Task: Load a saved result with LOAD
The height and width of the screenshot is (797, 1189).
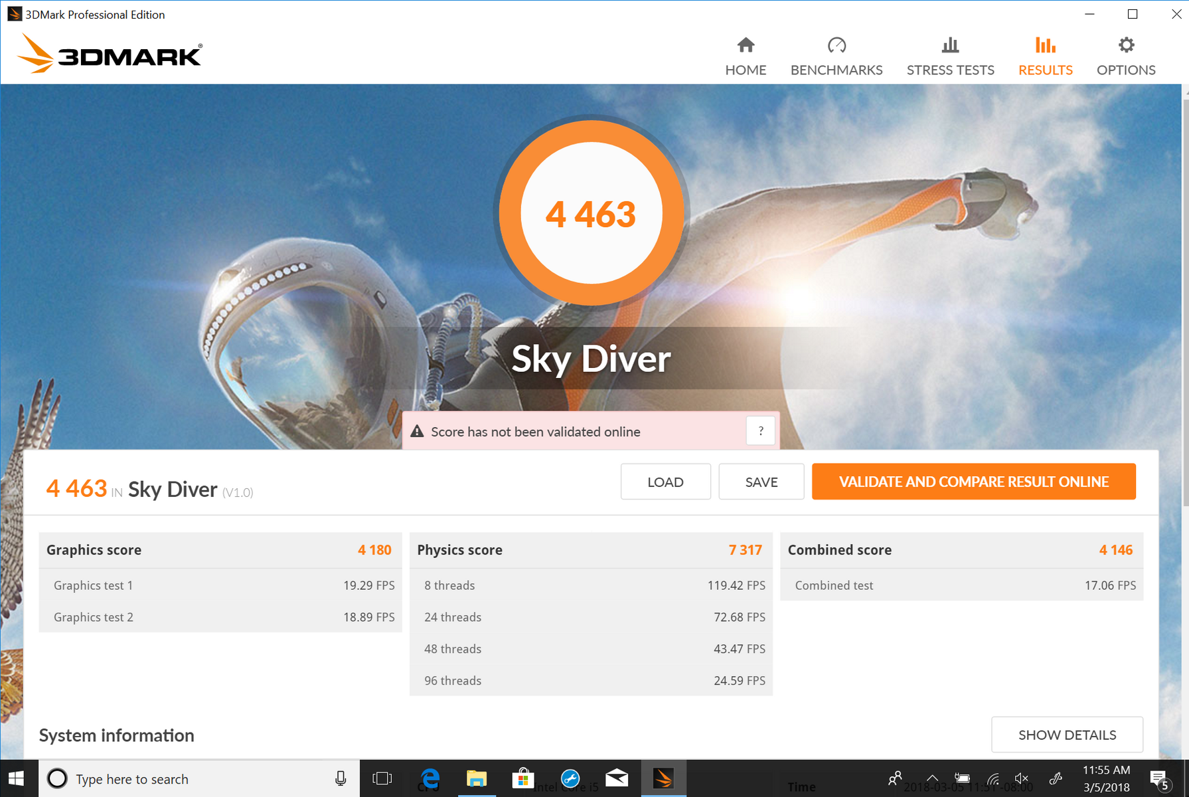Action: 665,482
